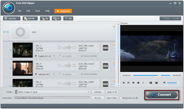Mute the preview speaker icon
The width and height of the screenshot is (184, 109).
tap(165, 83)
